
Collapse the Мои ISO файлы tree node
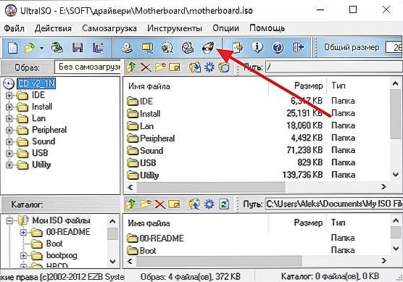click(9, 220)
